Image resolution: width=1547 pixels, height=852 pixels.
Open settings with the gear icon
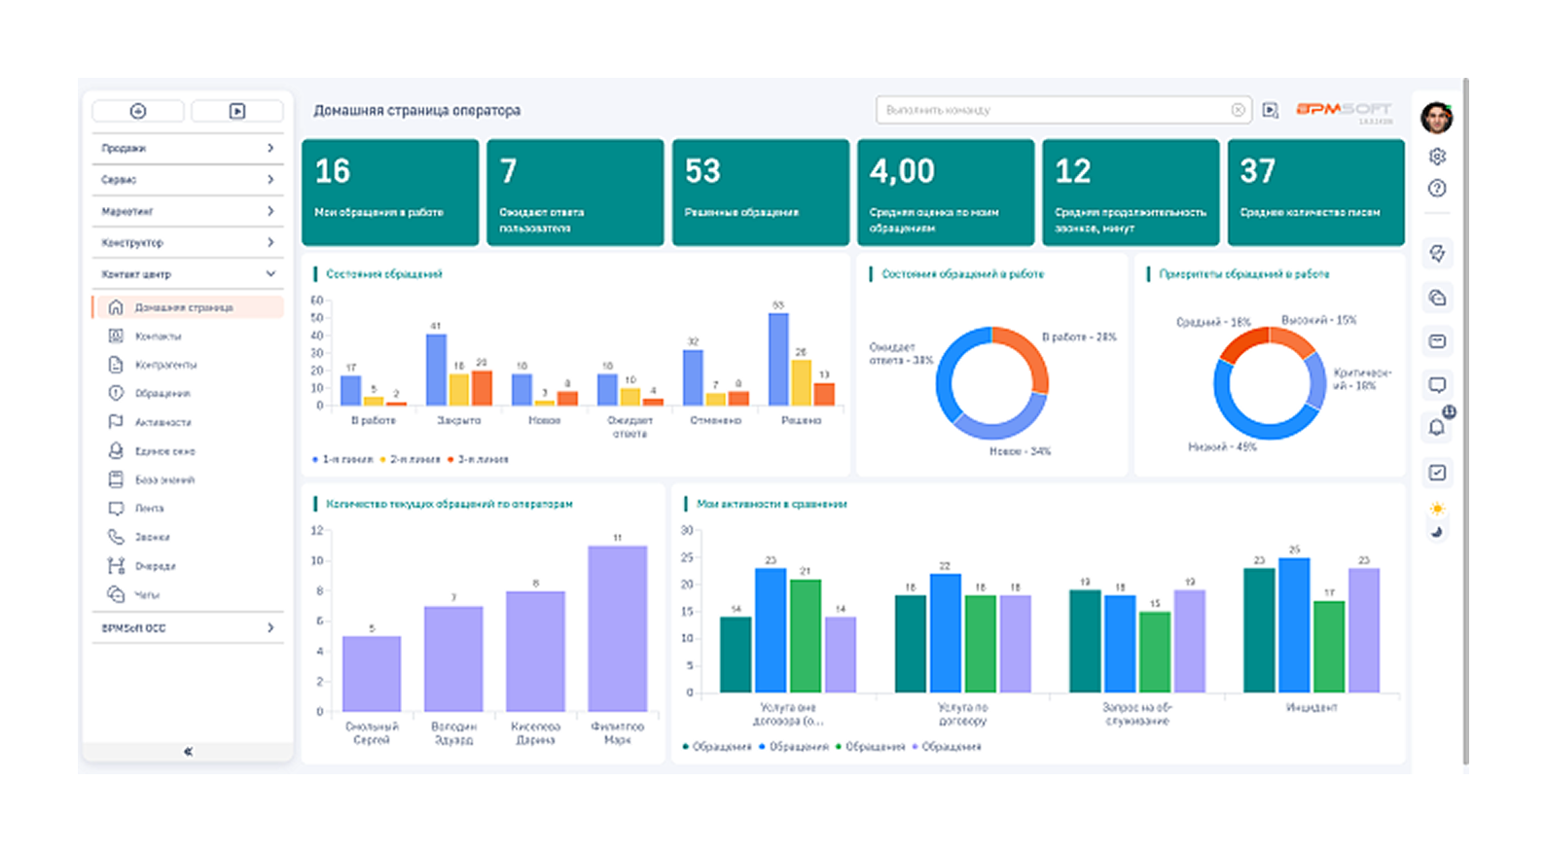pos(1437,157)
